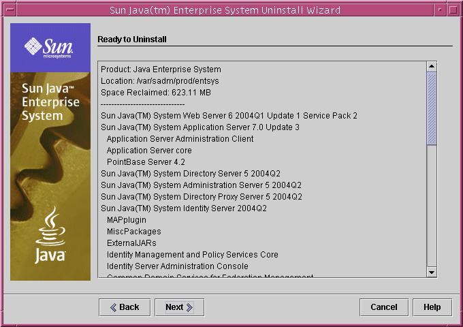Click the vertical scrollbar thumb
The image size is (463, 327).
[x=432, y=108]
